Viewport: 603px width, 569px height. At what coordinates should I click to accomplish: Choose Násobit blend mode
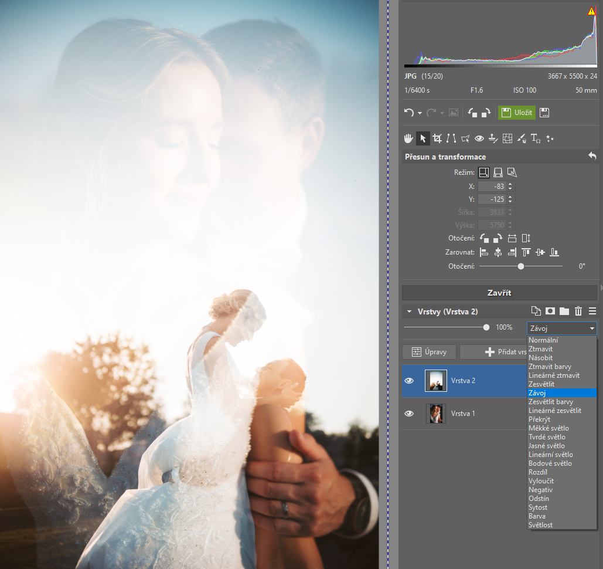540,358
